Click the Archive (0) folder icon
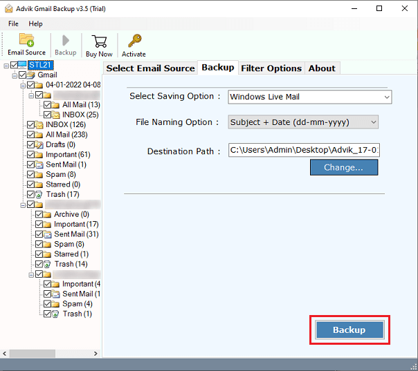This screenshot has height=371, width=418. [48, 214]
